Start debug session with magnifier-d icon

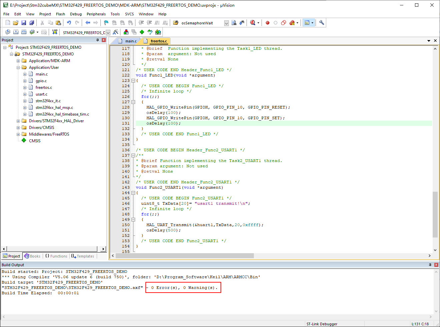(x=253, y=23)
